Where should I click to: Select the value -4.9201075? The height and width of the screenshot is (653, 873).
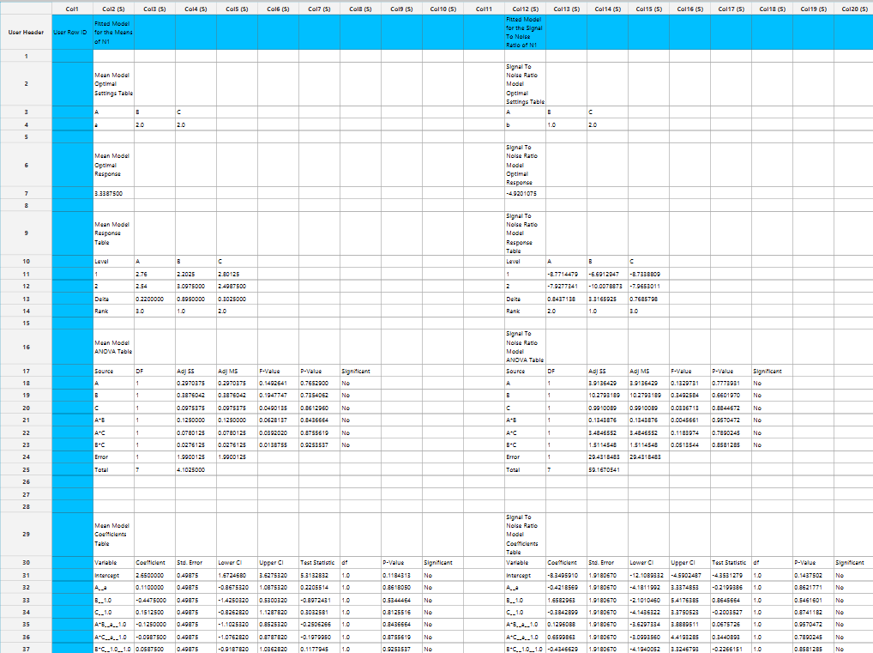(x=525, y=193)
